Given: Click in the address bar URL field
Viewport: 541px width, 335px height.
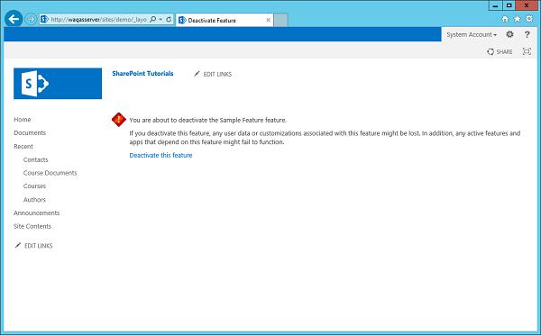Looking at the screenshot, I should [98, 19].
